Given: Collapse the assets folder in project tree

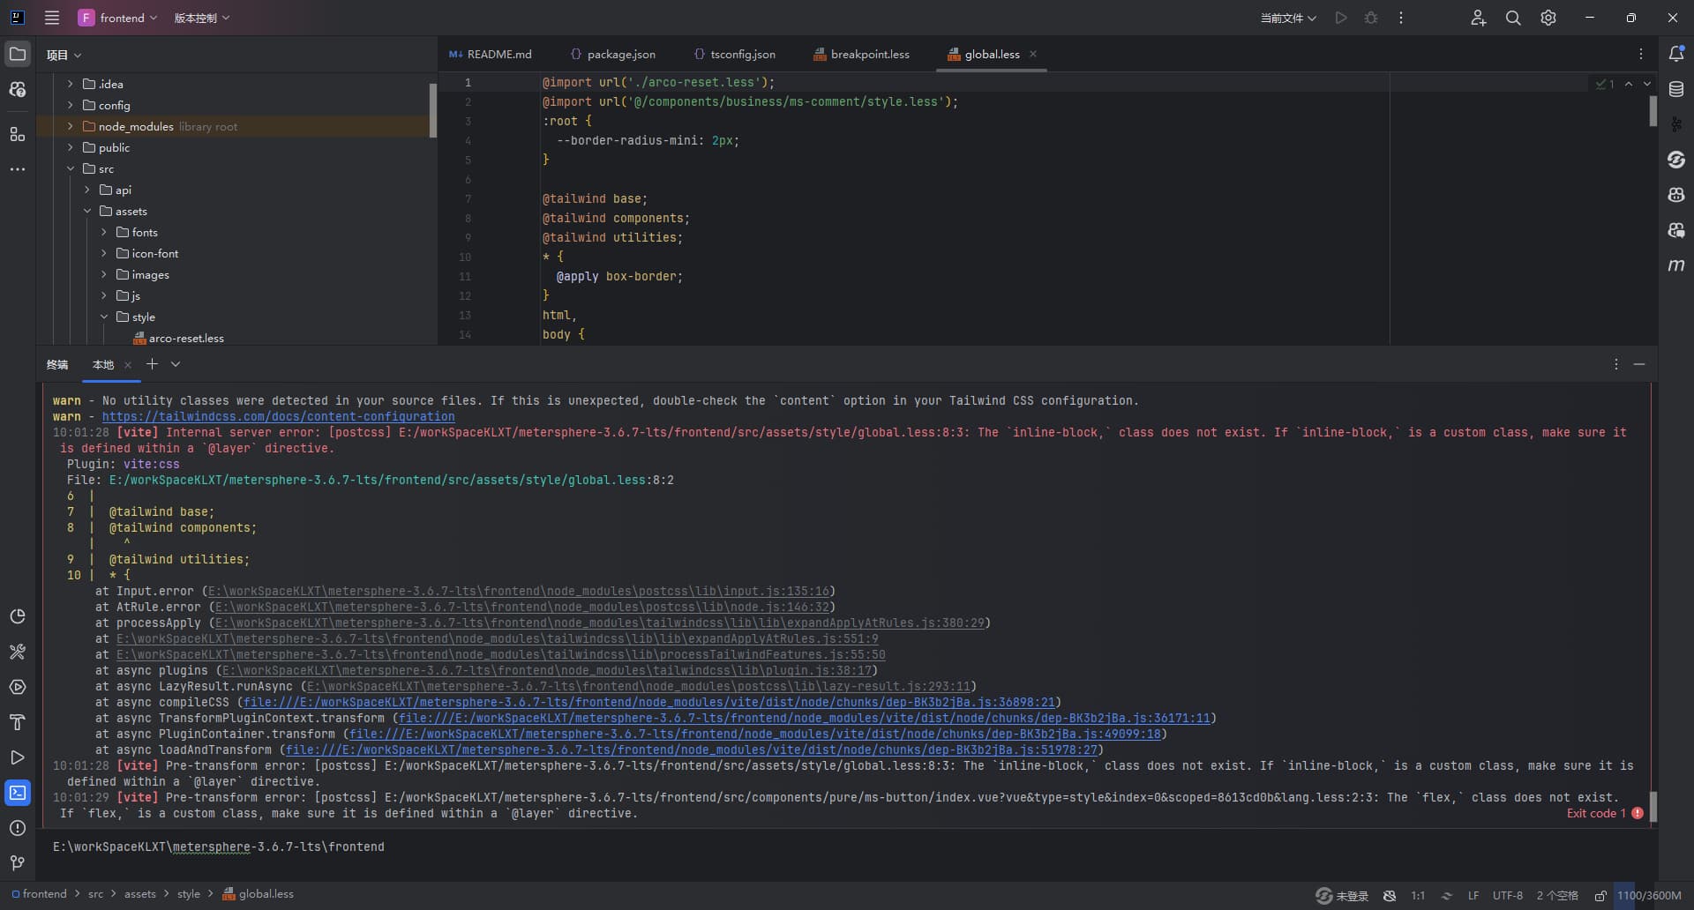Looking at the screenshot, I should 87,212.
